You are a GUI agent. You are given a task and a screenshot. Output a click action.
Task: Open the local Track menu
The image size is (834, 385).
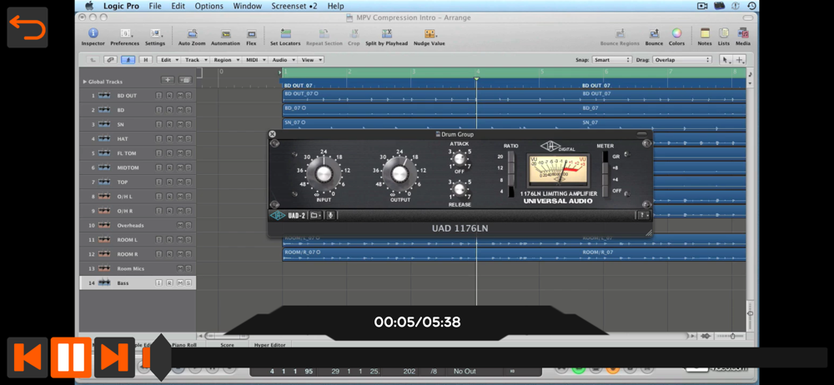pyautogui.click(x=196, y=60)
